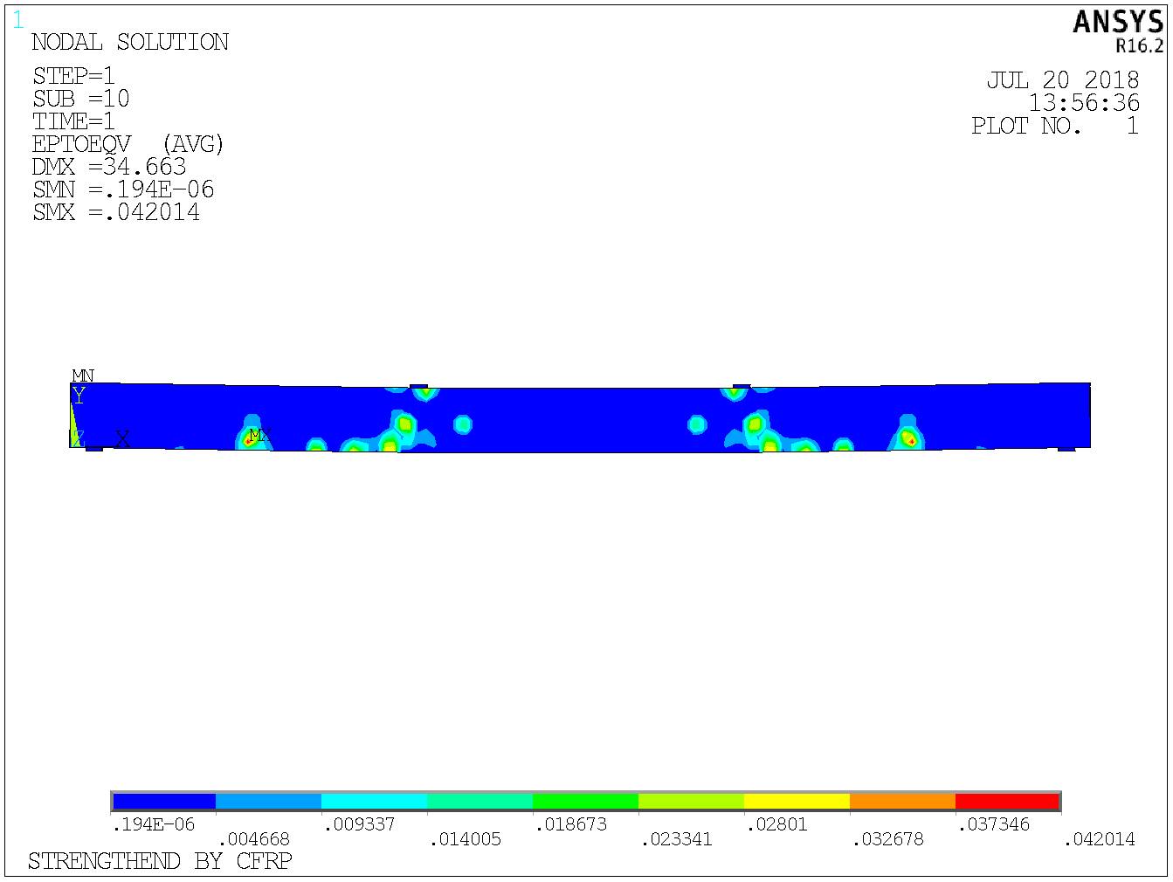Click the MN minimum marker on beam
The image size is (1173, 882).
click(x=83, y=376)
